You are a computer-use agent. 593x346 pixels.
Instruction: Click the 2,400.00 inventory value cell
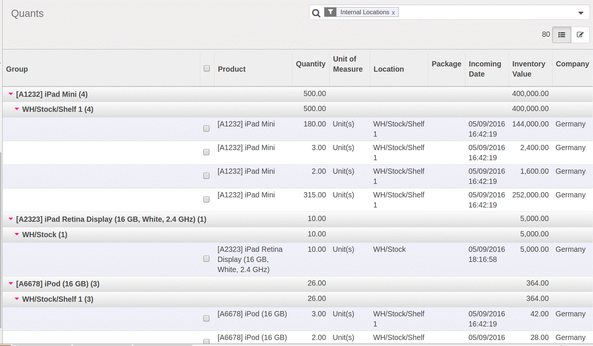point(534,147)
